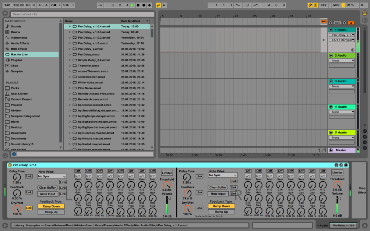The image size is (370, 231).
Task: Open the MIDI map mode
Action: [336, 5]
